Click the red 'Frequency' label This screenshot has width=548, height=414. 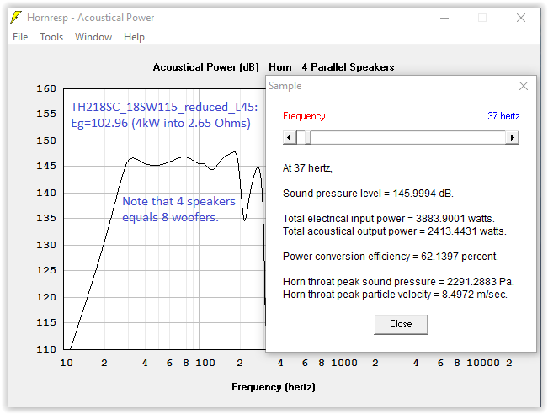(x=304, y=116)
